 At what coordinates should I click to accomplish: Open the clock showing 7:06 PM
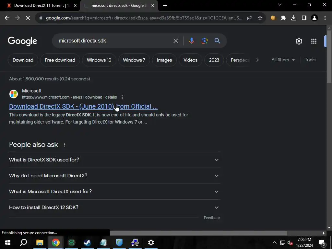304,243
